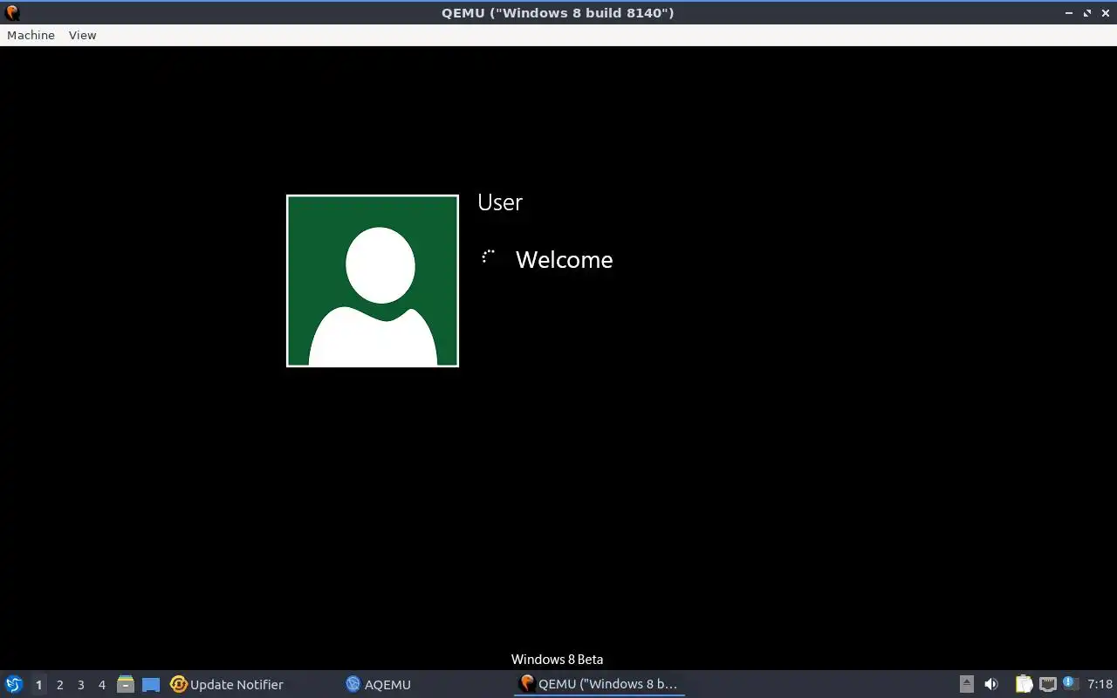1117x698 pixels.
Task: Open the file manager taskbar icon
Action: coord(126,684)
